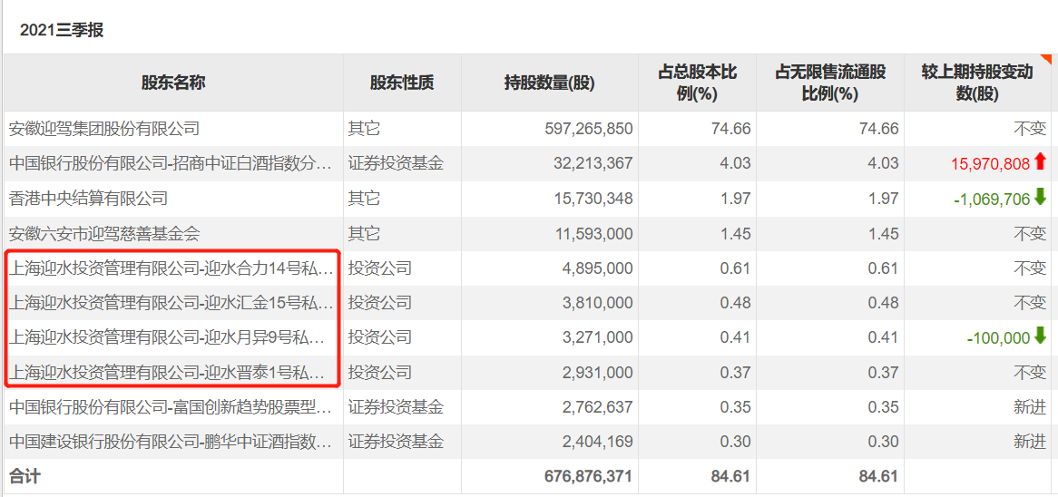This screenshot has height=497, width=1058.
Task: Click the red up arrow beside 15,970,808
Action: coord(1039,161)
